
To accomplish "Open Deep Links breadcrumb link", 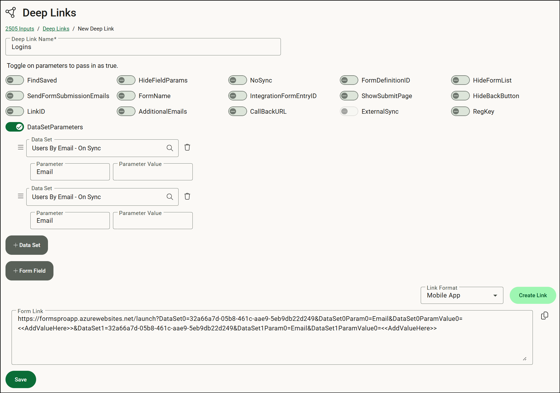I will click(56, 29).
